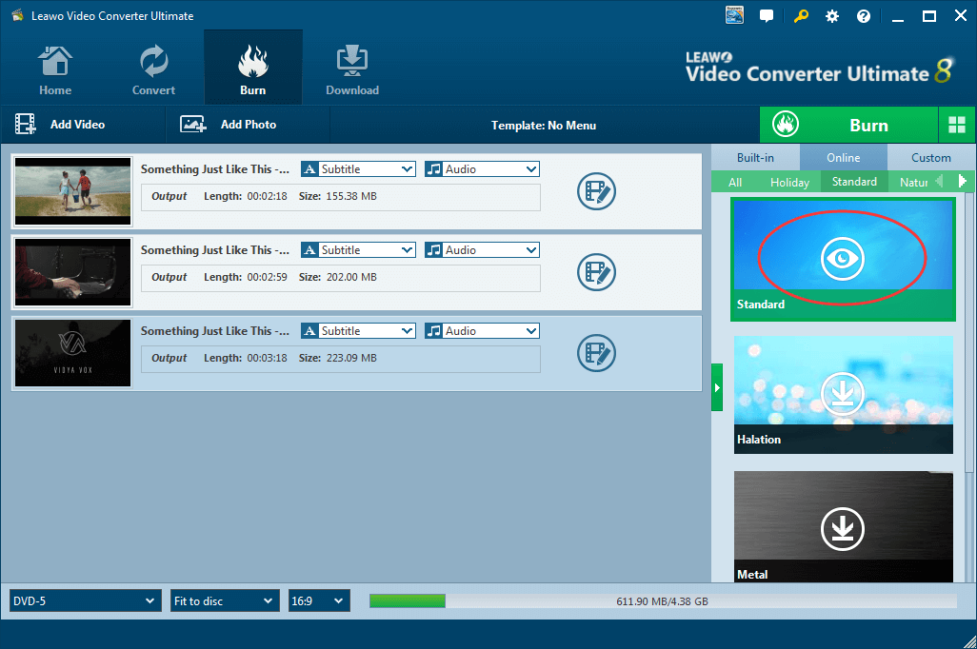The image size is (977, 649).
Task: Edit the 00:02:59 video with edit icon
Action: pos(596,272)
